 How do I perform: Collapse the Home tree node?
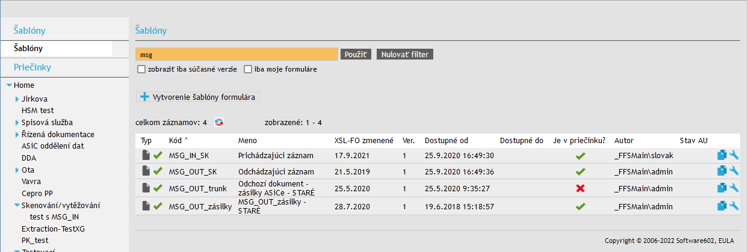[x=9, y=85]
